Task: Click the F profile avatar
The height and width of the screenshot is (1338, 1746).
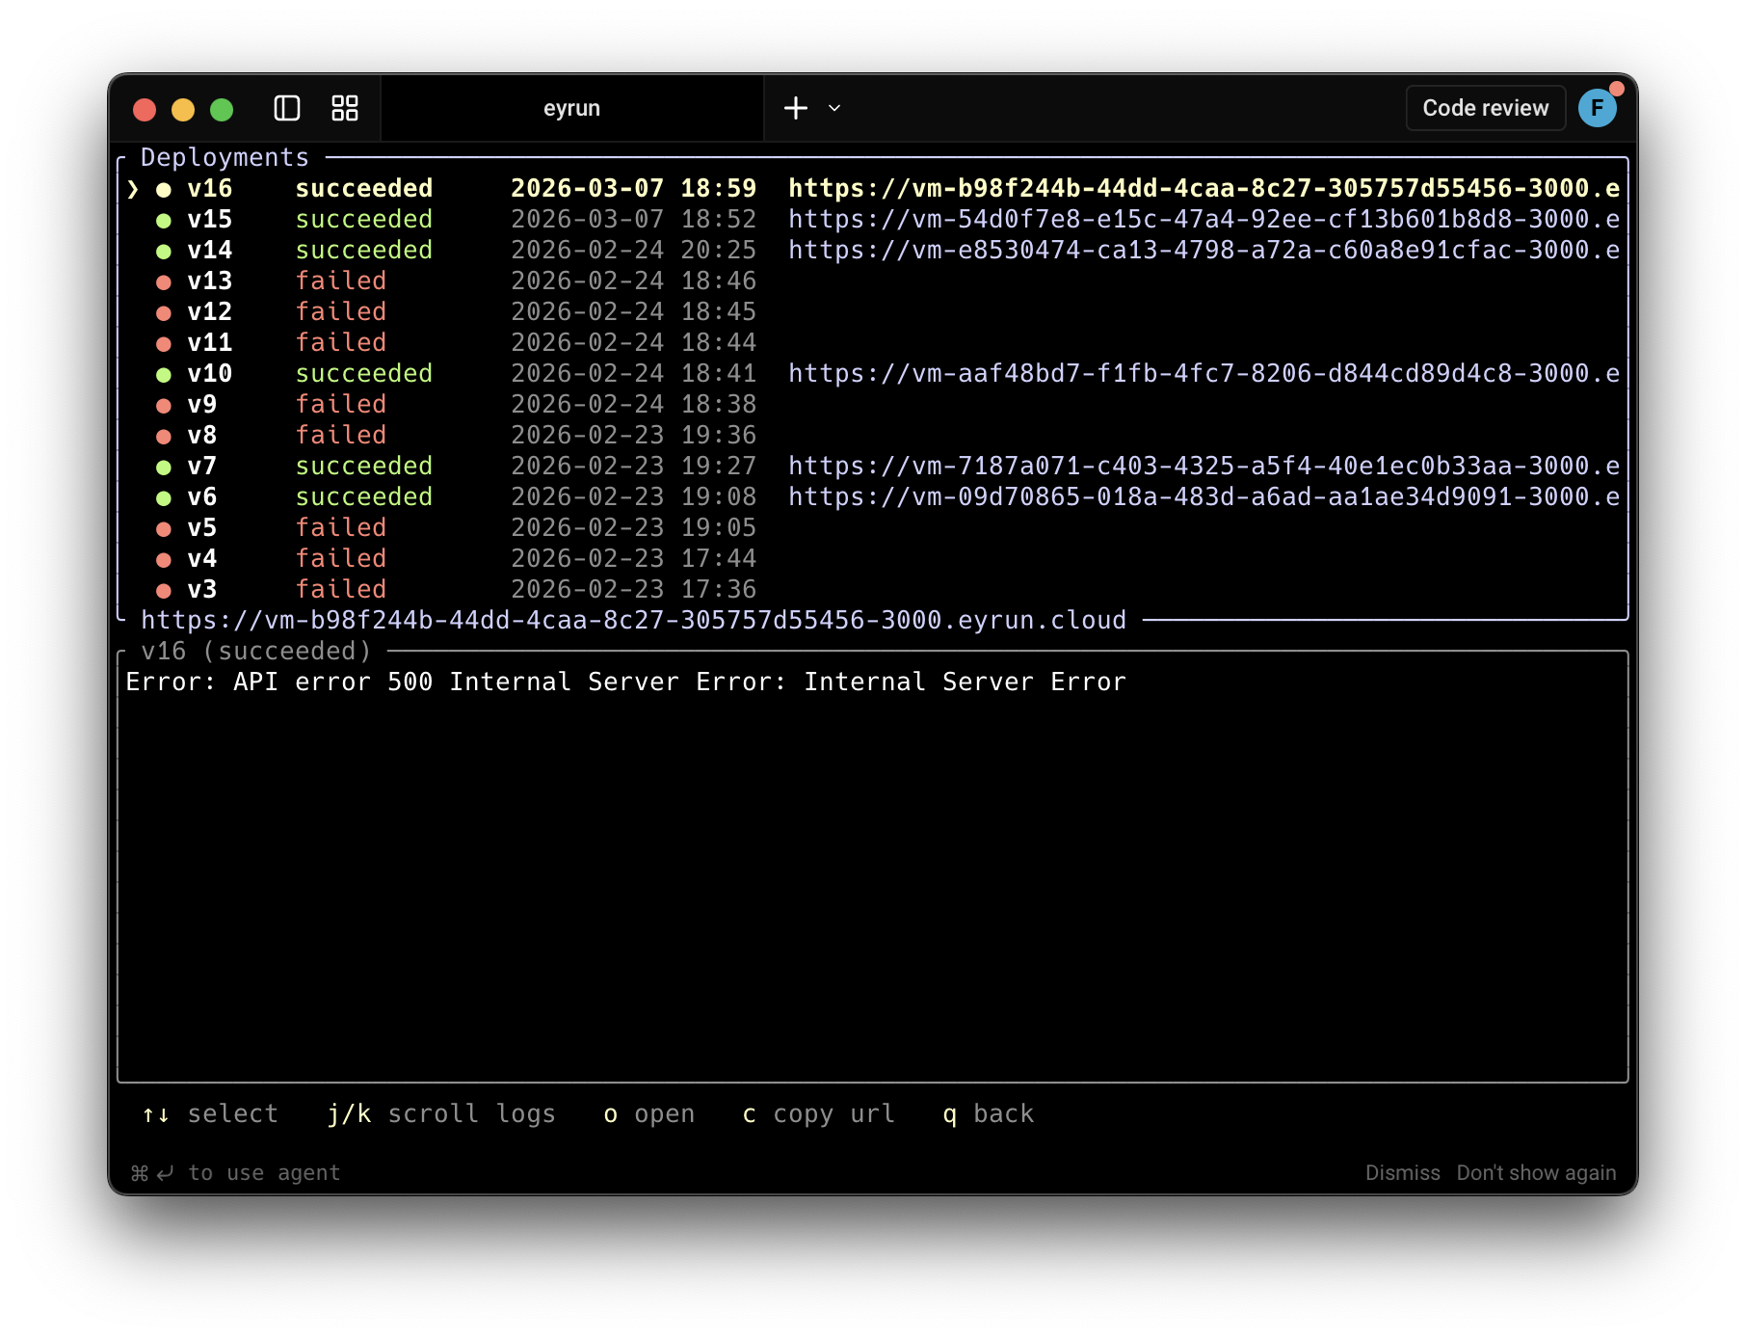Action: (x=1599, y=108)
